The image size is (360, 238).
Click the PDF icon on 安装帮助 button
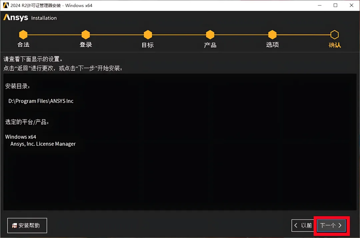14,226
